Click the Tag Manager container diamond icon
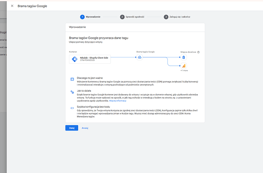This screenshot has height=173, width=263. tap(75, 59)
